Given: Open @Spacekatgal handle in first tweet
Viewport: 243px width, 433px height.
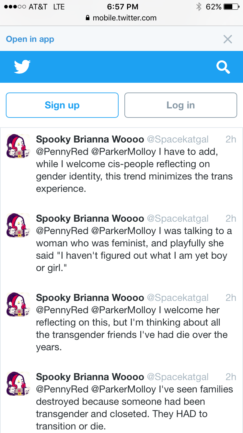Looking at the screenshot, I should click(x=178, y=139).
